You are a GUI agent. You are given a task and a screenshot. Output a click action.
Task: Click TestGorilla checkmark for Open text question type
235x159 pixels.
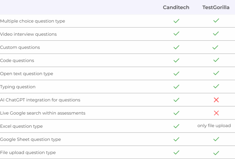pos(216,73)
